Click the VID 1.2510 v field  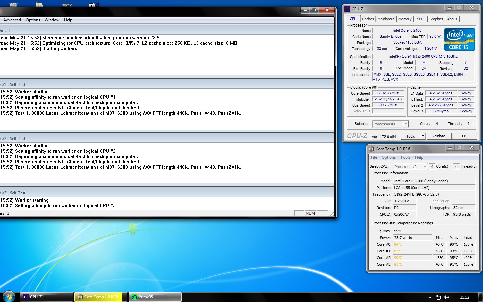pos(405,201)
